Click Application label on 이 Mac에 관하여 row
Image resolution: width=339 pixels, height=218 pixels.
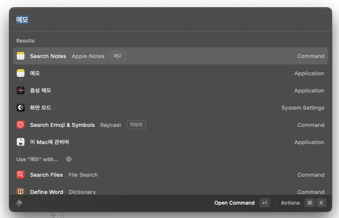[x=309, y=142]
